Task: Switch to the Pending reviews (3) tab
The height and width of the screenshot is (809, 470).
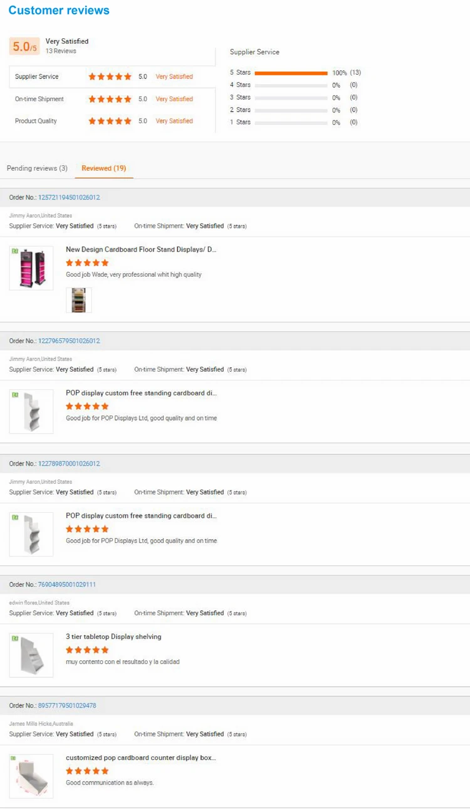Action: click(x=37, y=168)
